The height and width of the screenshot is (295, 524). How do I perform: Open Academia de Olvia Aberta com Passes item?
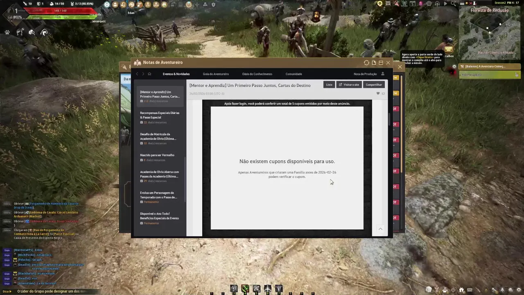click(160, 176)
